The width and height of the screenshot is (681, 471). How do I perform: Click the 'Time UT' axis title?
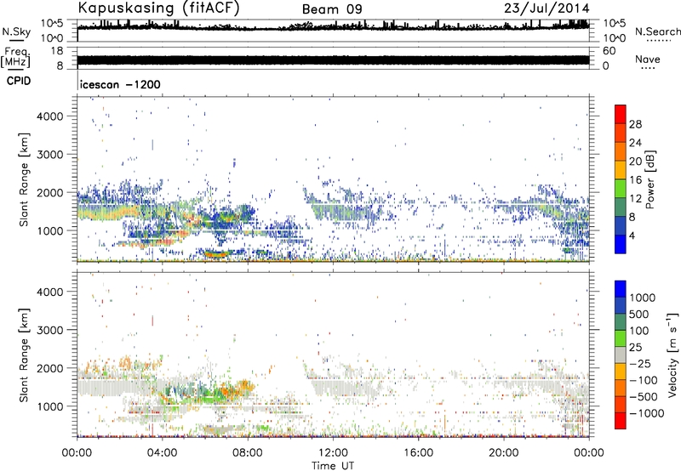click(333, 466)
